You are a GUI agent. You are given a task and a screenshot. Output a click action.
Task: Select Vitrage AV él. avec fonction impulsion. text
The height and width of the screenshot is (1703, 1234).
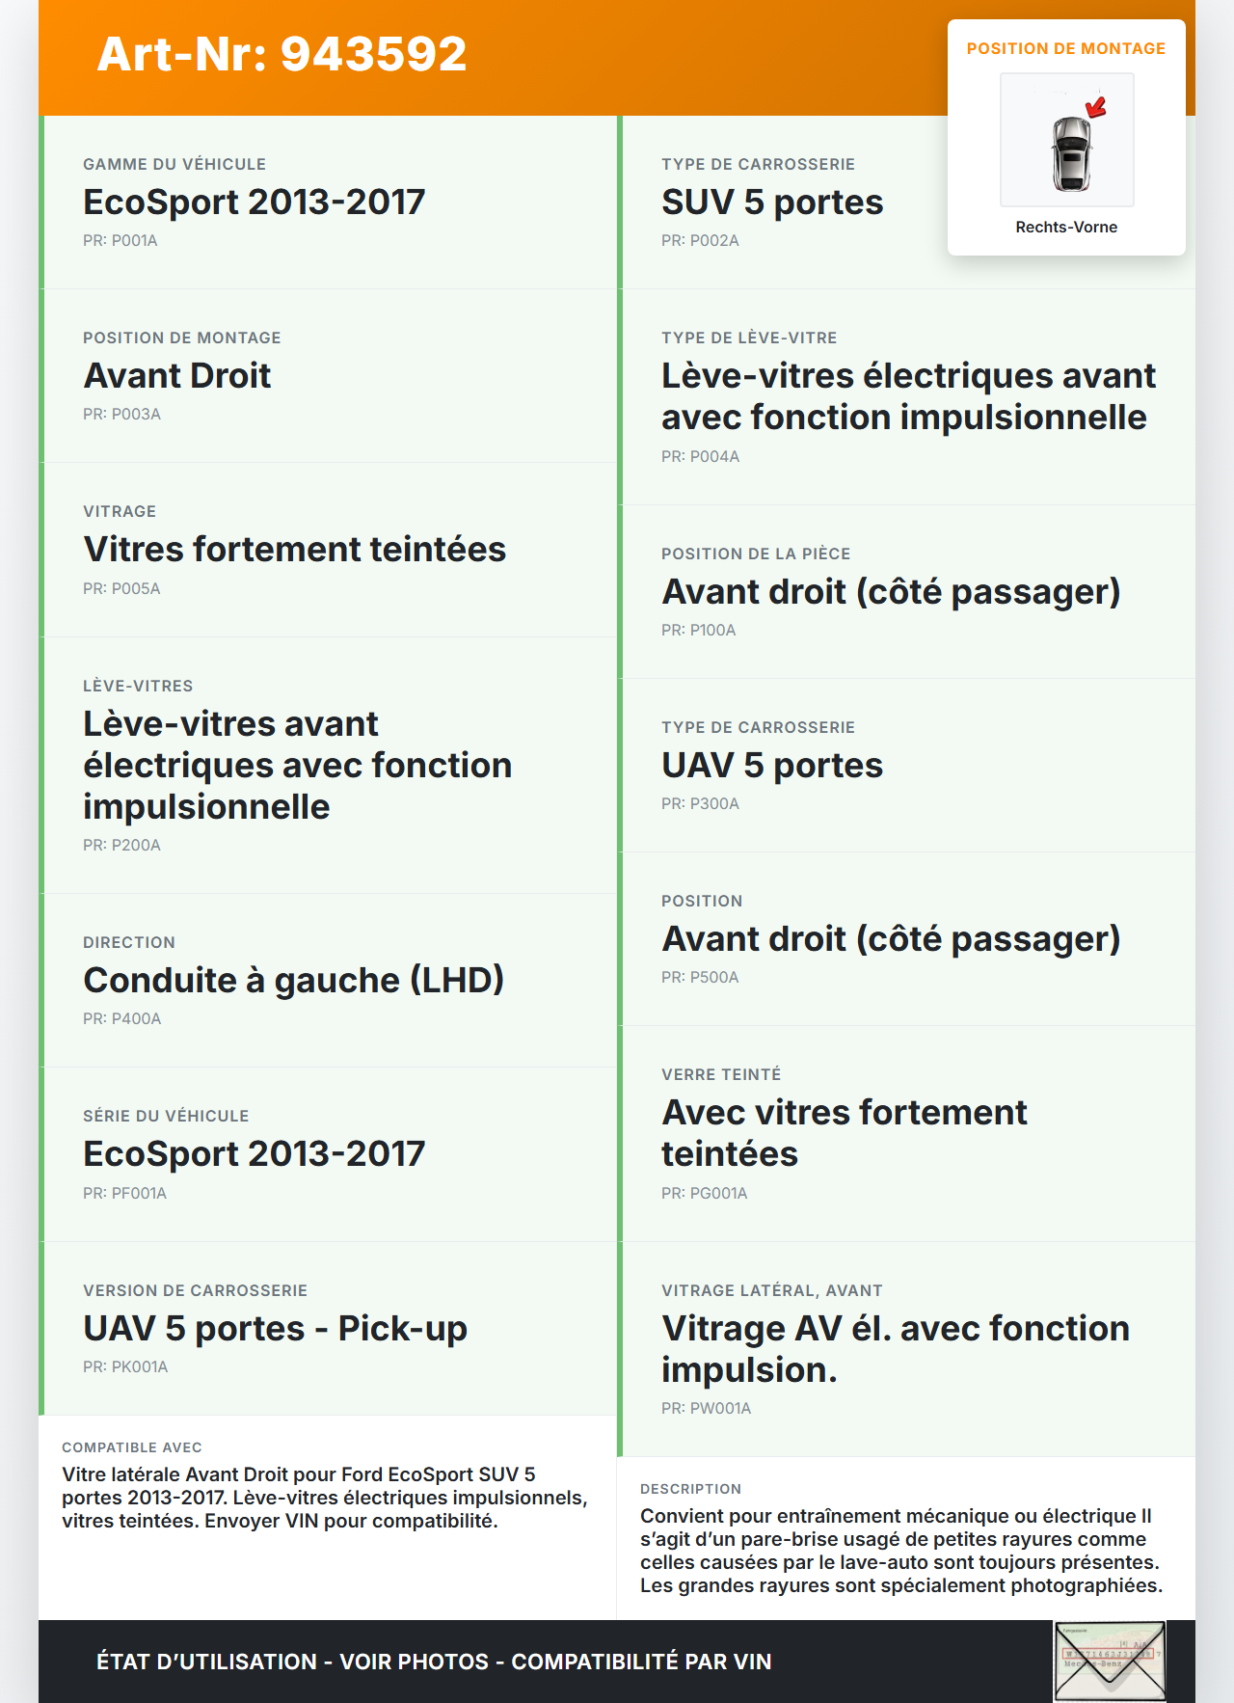pos(895,1349)
